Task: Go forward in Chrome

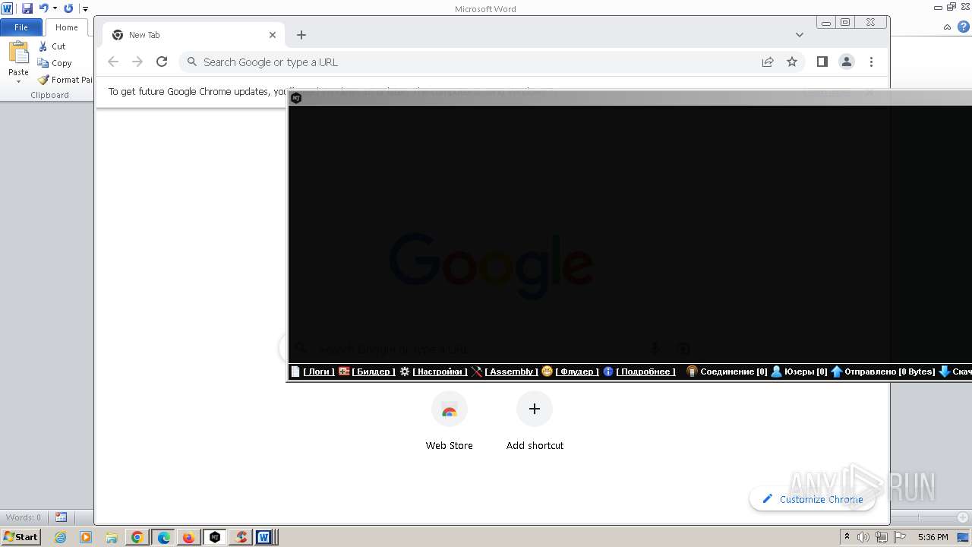Action: (x=137, y=62)
